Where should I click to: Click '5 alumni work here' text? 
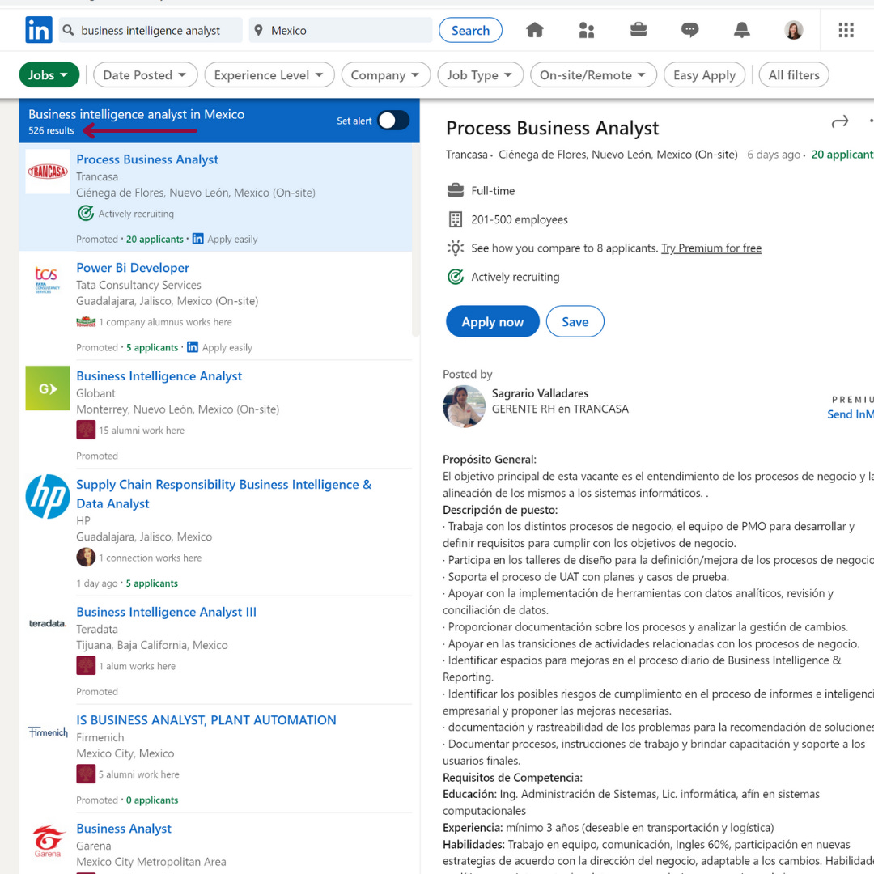tap(139, 774)
